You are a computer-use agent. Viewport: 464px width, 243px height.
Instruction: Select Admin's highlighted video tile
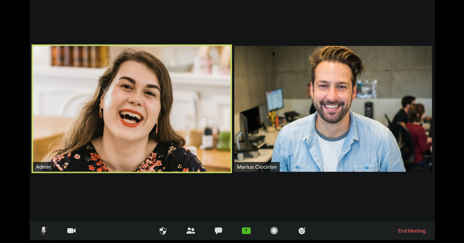(x=132, y=109)
